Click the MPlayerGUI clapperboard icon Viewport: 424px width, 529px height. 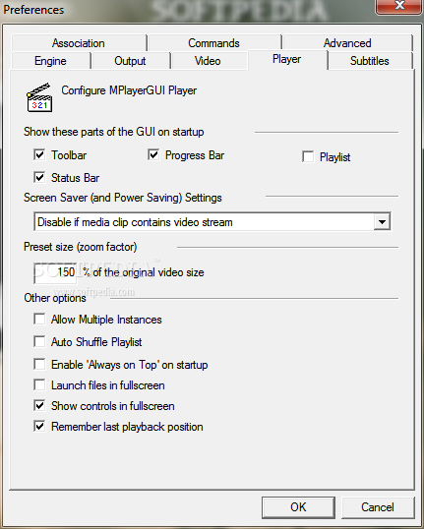[x=39, y=97]
